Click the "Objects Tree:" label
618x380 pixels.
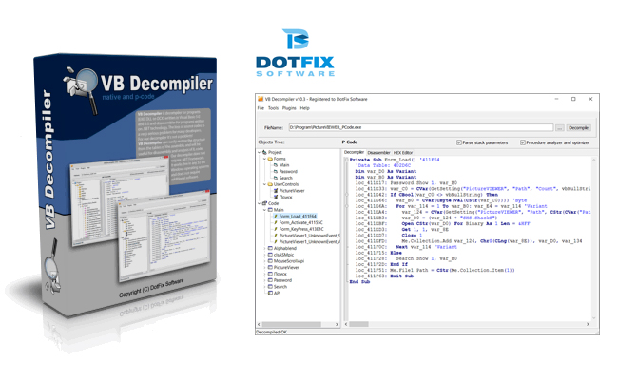pyautogui.click(x=271, y=142)
